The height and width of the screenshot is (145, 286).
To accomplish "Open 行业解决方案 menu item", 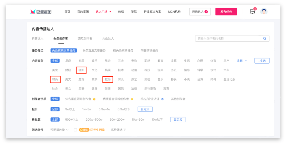I will click(152, 12).
